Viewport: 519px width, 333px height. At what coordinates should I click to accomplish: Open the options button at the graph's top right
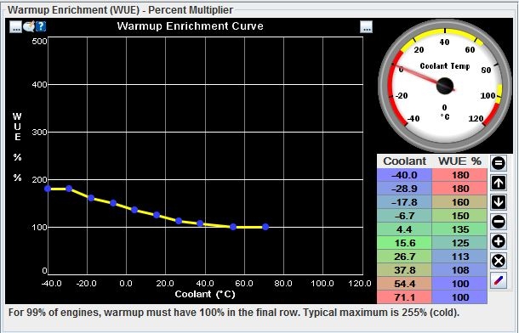366,26
